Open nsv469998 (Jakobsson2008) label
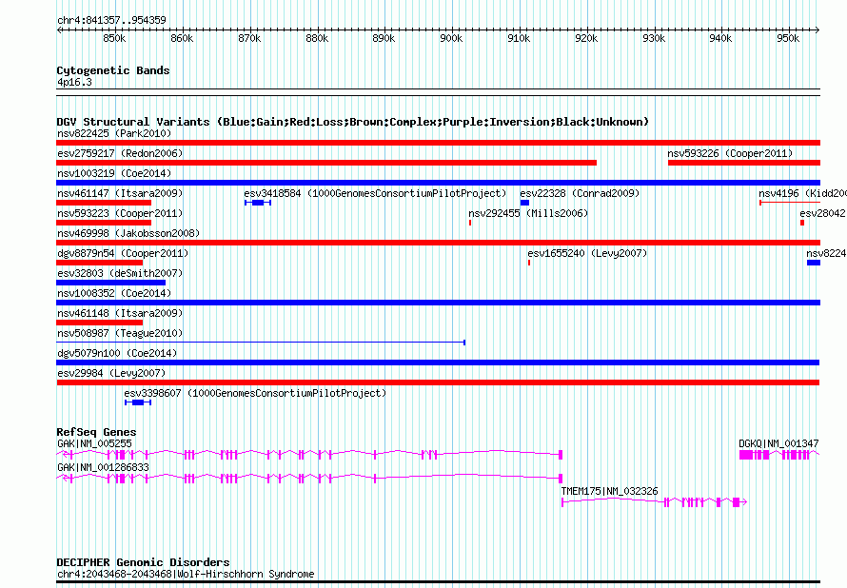Image resolution: width=847 pixels, height=588 pixels. click(128, 233)
